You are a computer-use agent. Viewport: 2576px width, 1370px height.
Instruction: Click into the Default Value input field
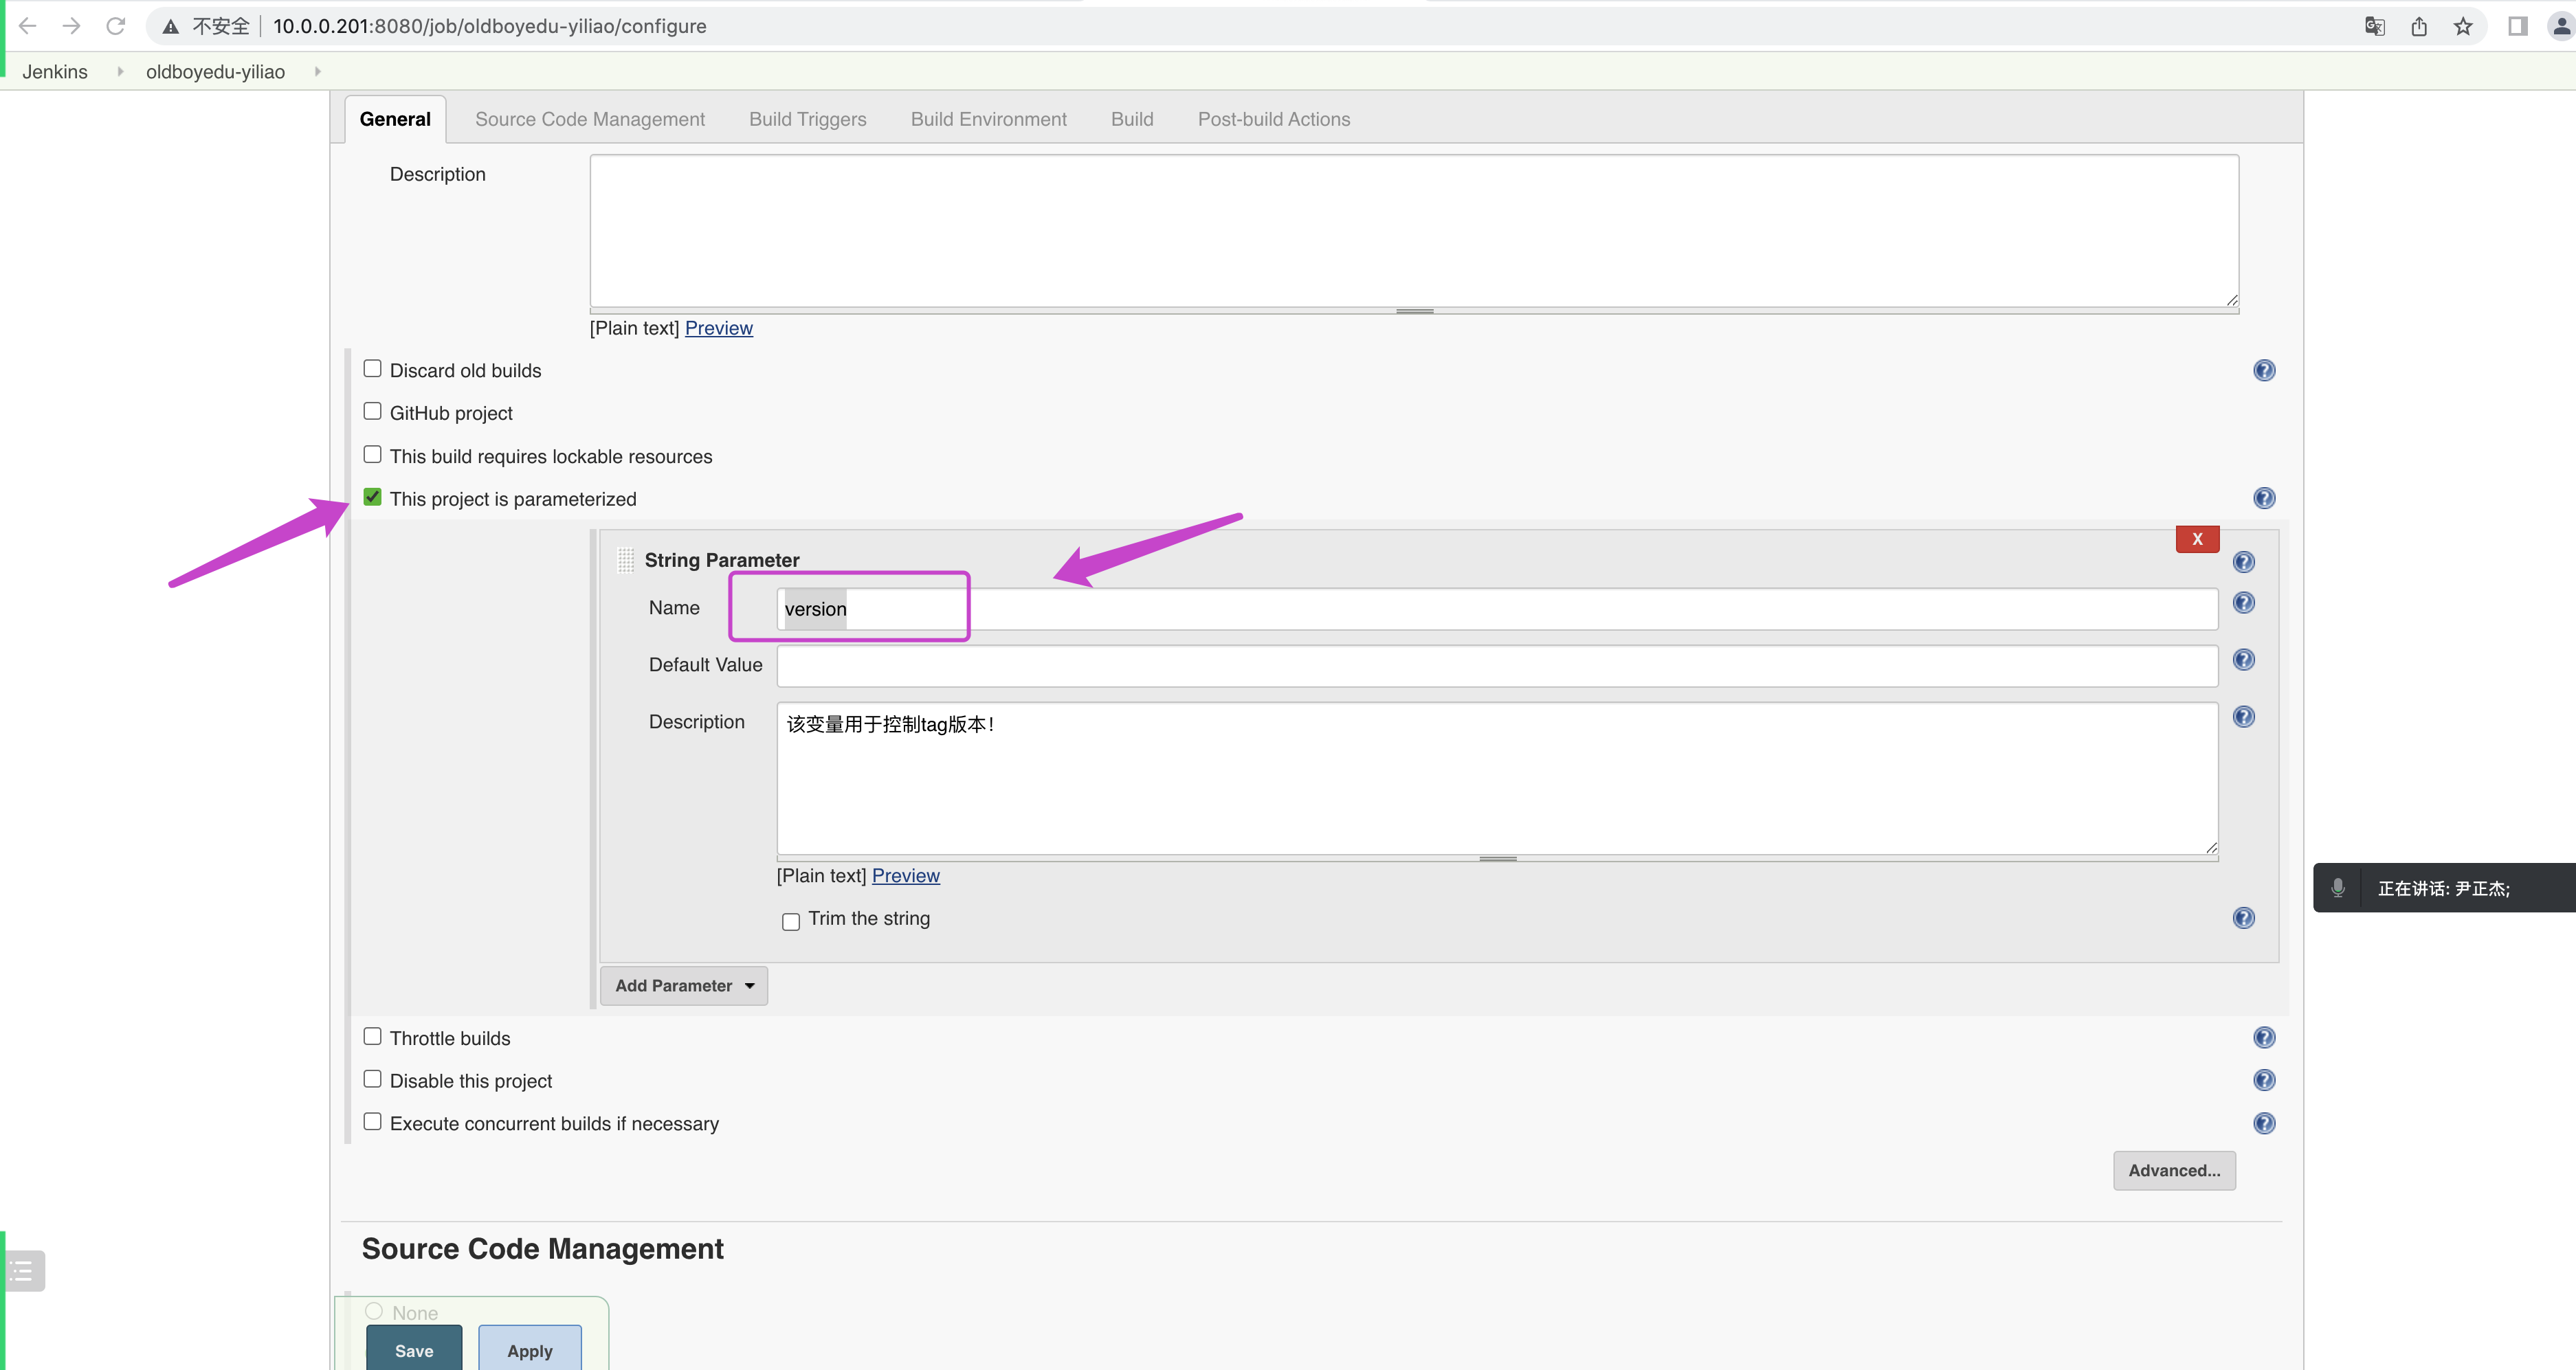tap(1496, 666)
